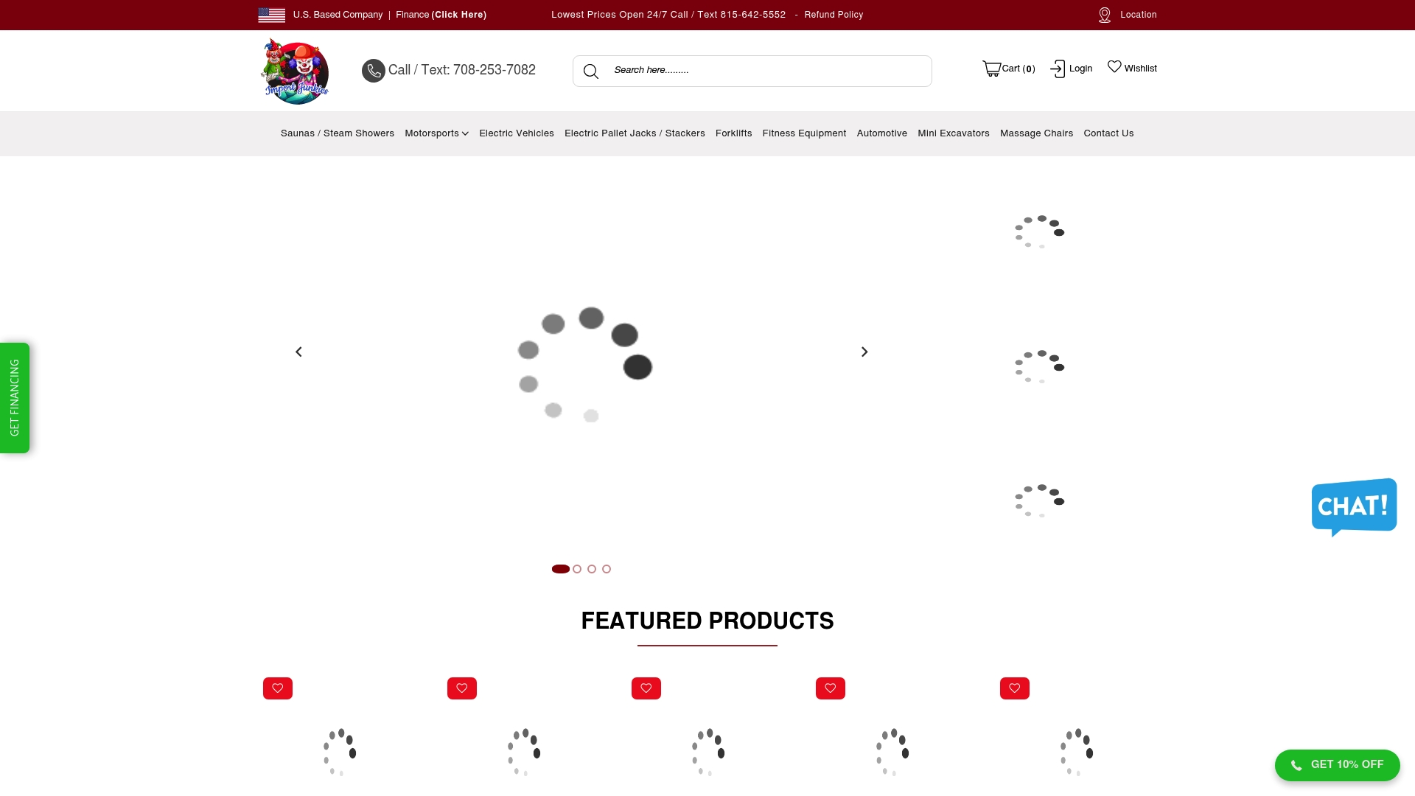1415x796 pixels.
Task: Add third featured product to wishlist
Action: tap(646, 688)
